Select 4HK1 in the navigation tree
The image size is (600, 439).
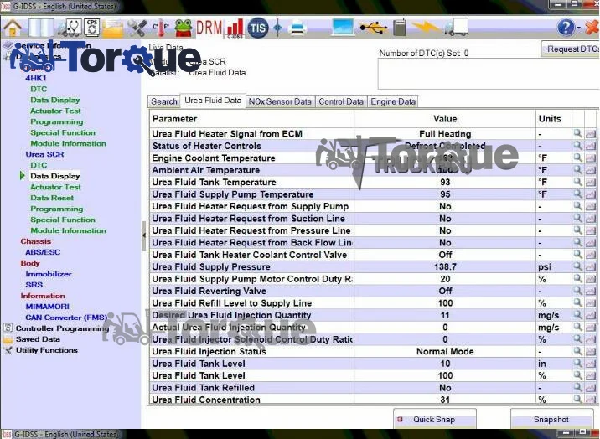click(36, 78)
